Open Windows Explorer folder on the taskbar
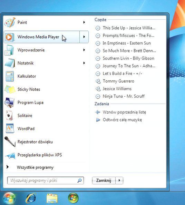185x205 pixels. [x=52, y=198]
